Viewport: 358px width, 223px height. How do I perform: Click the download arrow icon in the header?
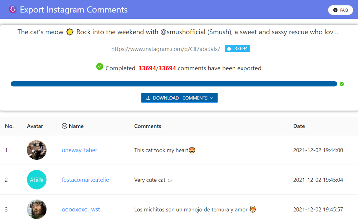[x=13, y=9]
